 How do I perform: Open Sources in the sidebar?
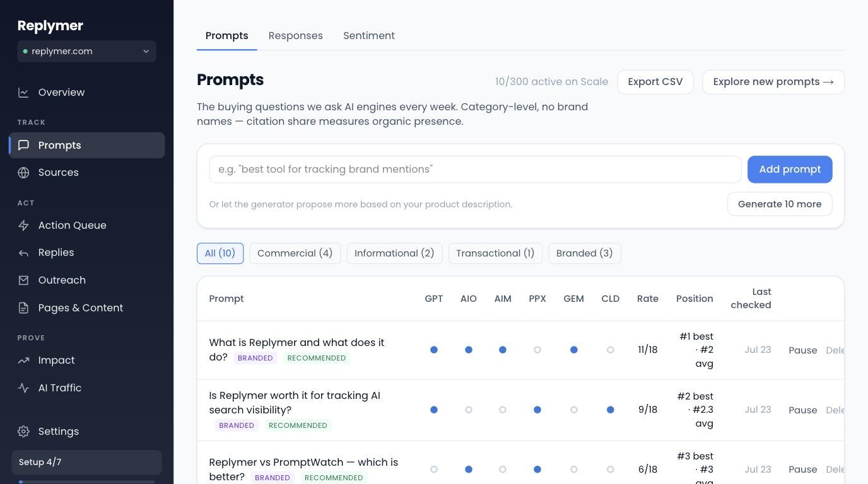tap(86, 173)
